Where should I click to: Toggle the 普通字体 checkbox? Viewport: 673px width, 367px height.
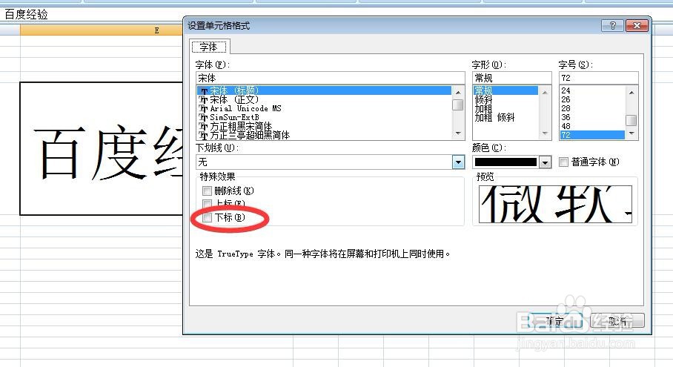coord(563,162)
